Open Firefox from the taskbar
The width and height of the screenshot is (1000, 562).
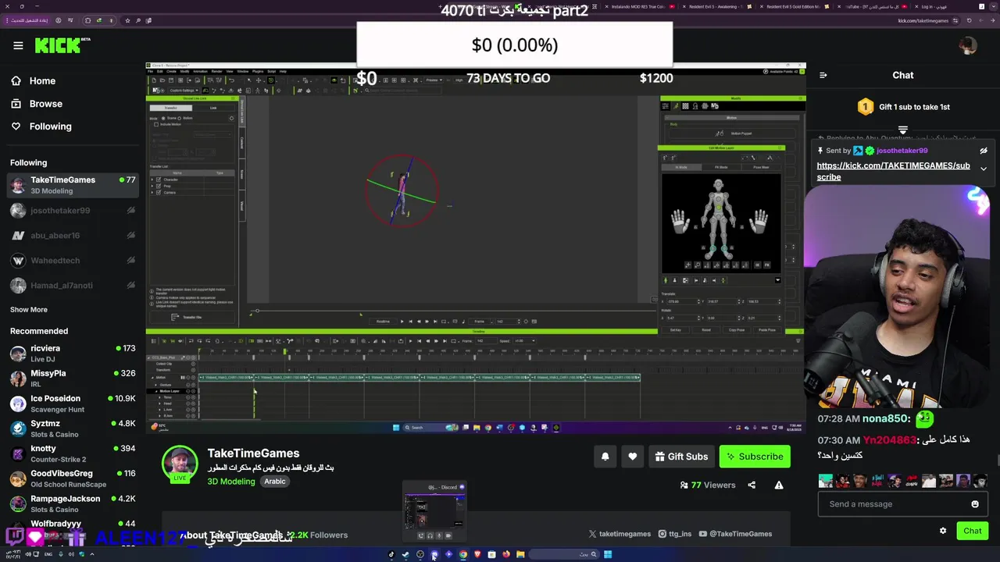coord(506,554)
